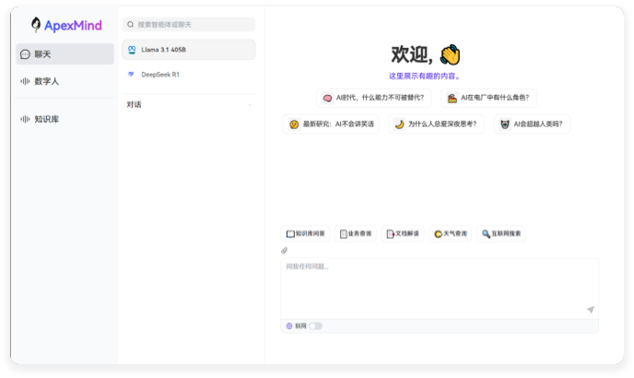The height and width of the screenshot is (378, 634).
Task: Click the 这里展示有趣的内容 subtitle text
Action: coord(425,77)
